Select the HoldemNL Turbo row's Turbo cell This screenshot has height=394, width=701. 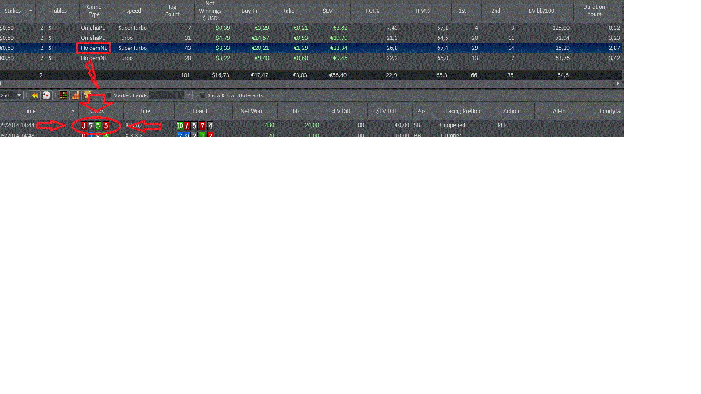click(x=126, y=58)
